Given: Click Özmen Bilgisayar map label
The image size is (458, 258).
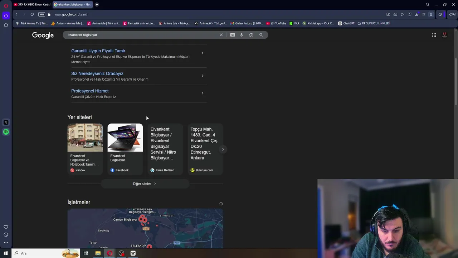Looking at the screenshot, I should coord(125,219).
